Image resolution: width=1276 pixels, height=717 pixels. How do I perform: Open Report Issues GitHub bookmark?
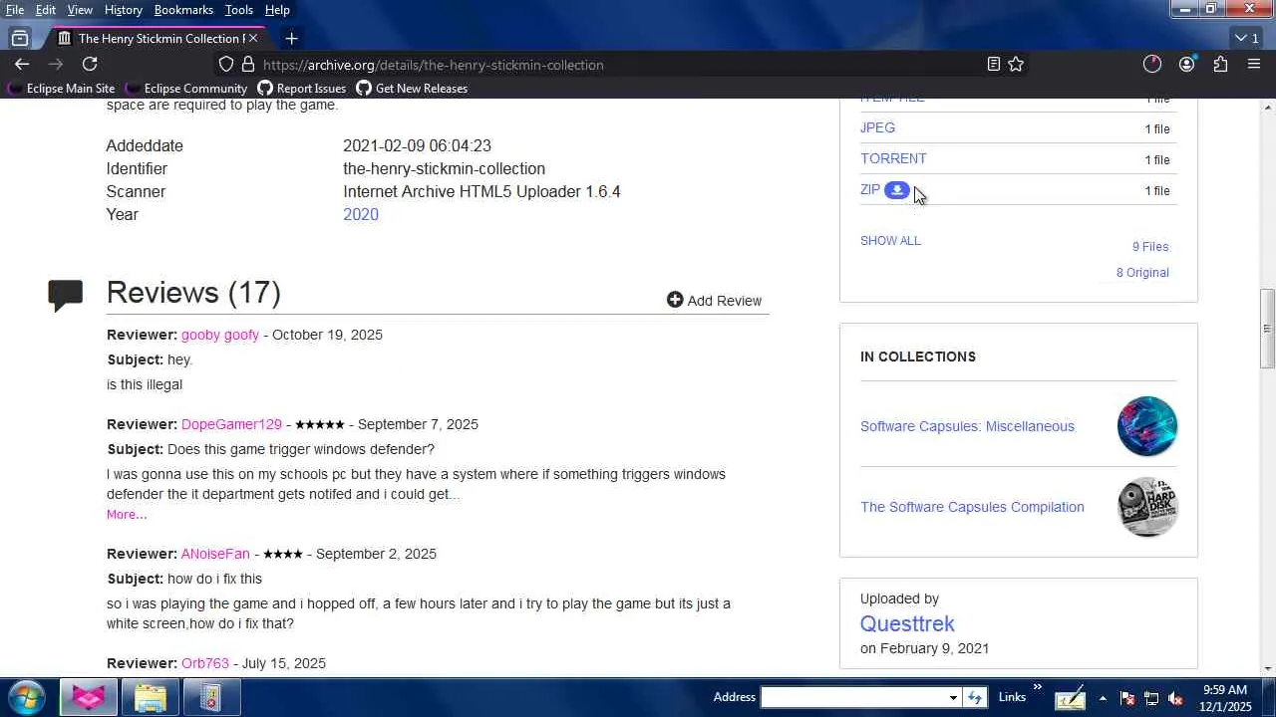302,89
